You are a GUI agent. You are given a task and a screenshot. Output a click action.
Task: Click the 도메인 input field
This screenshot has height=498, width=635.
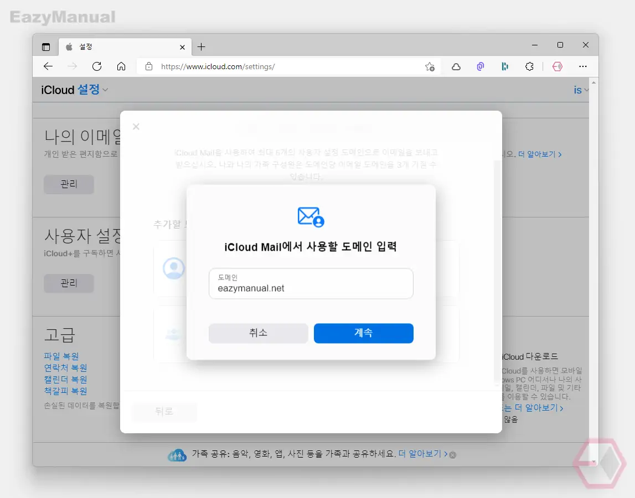pyautogui.click(x=311, y=283)
